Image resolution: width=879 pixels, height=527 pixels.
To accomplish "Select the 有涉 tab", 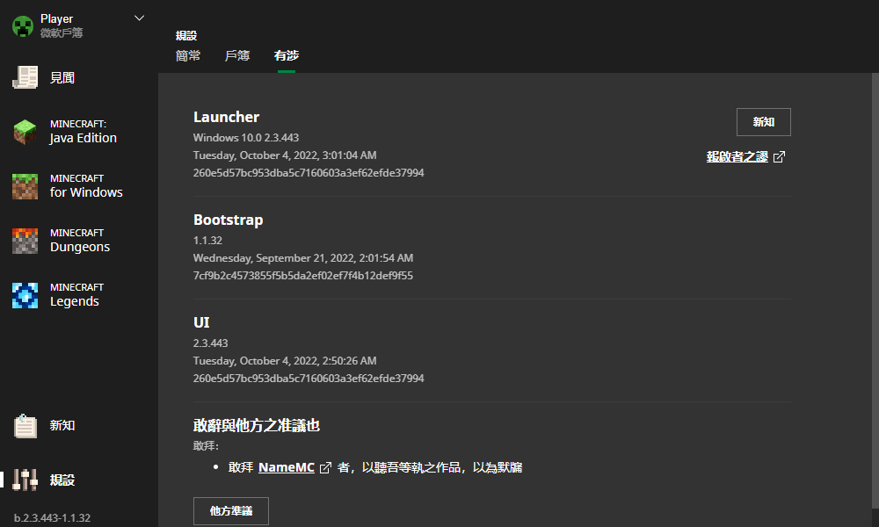I will tap(287, 55).
